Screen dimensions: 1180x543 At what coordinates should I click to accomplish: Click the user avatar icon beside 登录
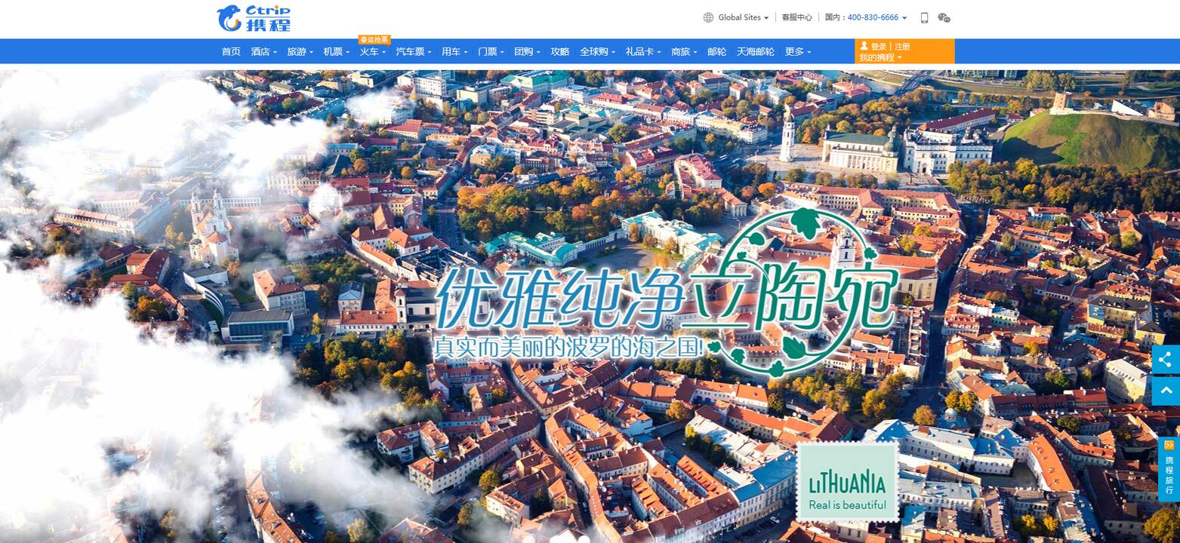coord(864,46)
